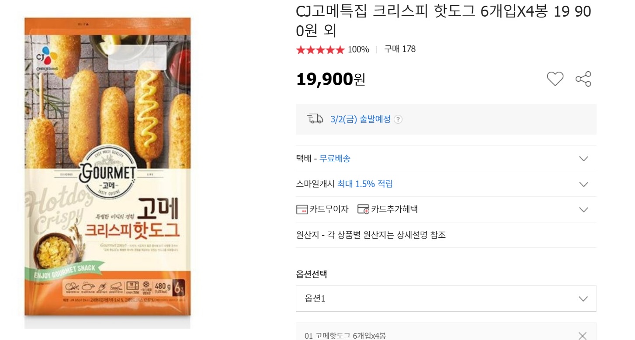
Task: Click the red star rating icons
Action: (320, 50)
